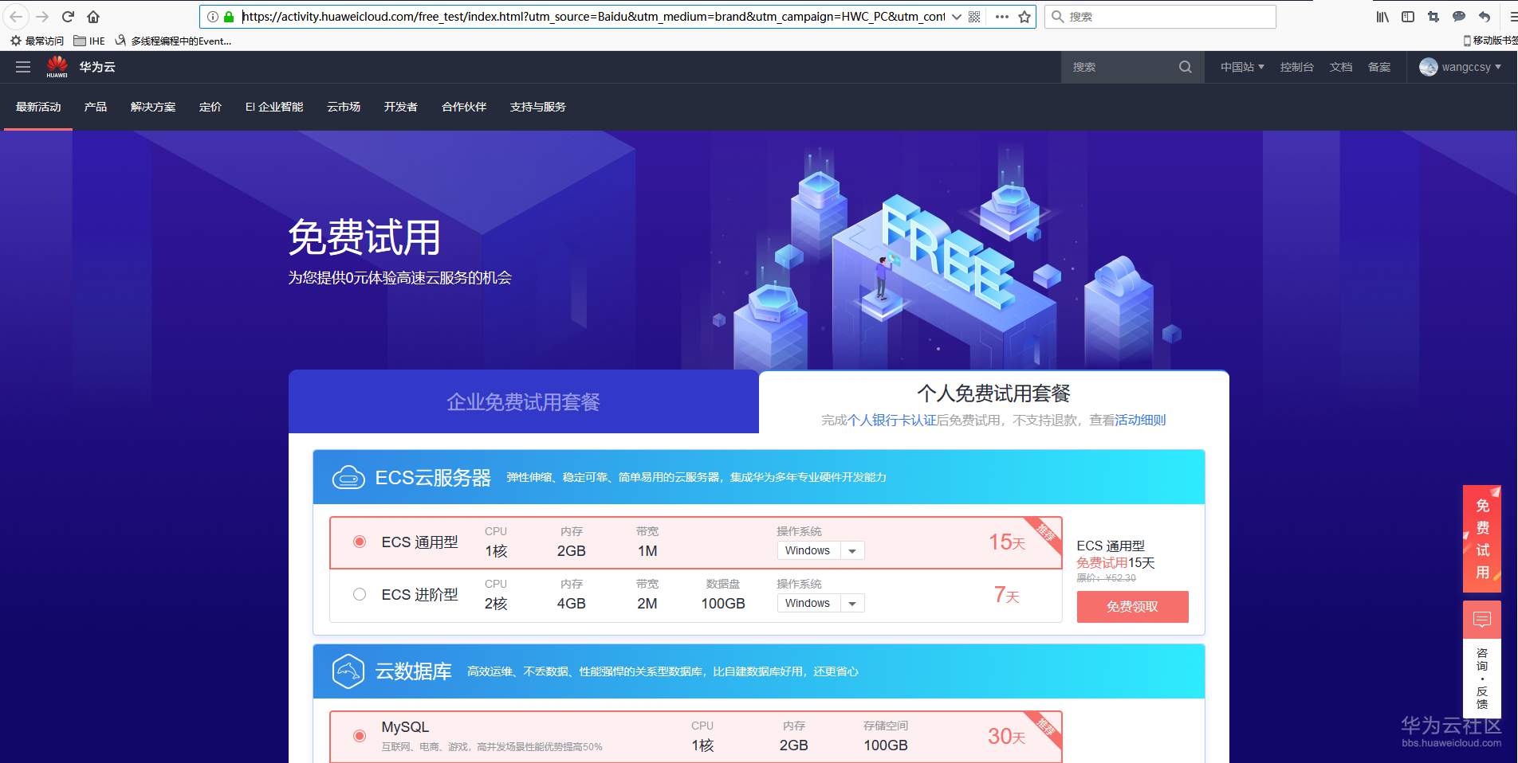Click the Huawei Cloud site 搜索 field

coord(1119,67)
